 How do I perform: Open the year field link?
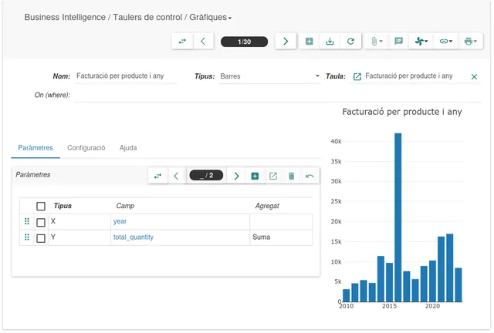120,221
